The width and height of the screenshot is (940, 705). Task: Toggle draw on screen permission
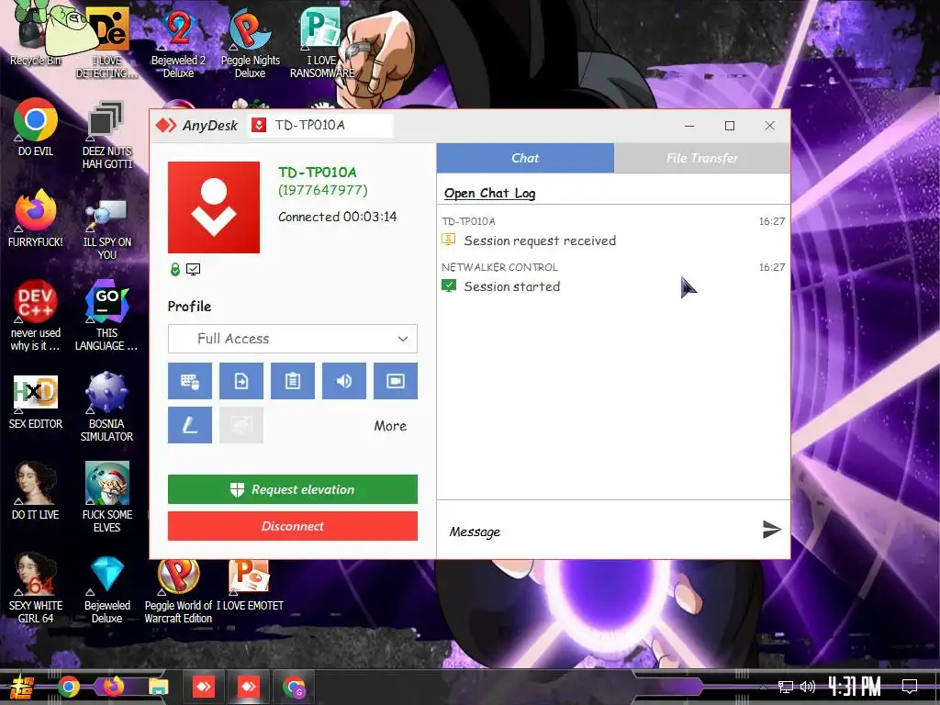coord(189,425)
